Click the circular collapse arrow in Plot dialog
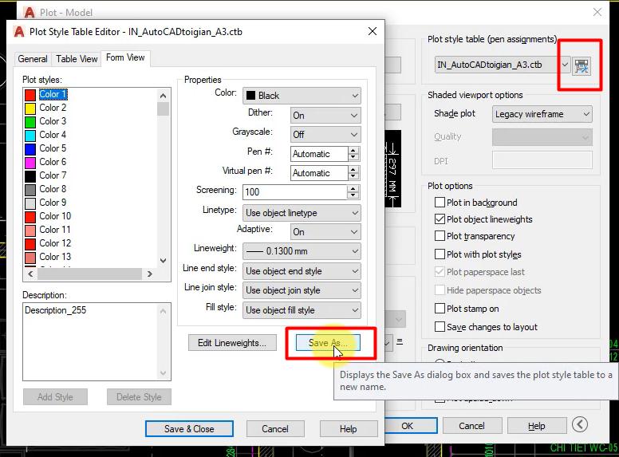The image size is (619, 457). (x=580, y=424)
